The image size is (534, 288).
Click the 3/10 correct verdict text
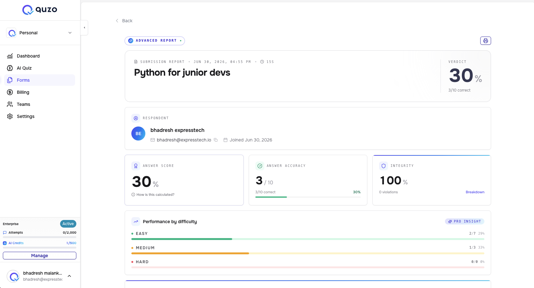tap(459, 90)
